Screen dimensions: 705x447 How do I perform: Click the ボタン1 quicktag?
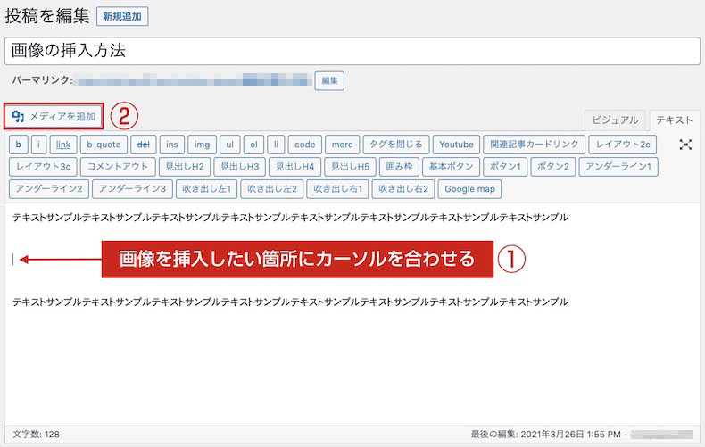[x=505, y=166]
